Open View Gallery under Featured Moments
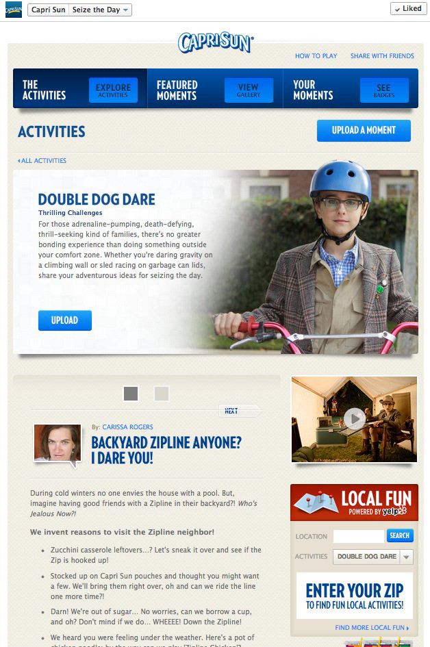 (x=249, y=90)
